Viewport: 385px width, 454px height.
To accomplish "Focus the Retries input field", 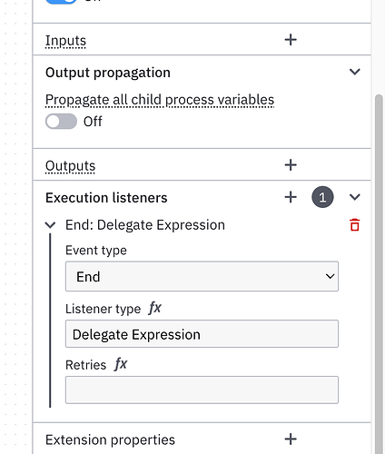I will [x=202, y=390].
